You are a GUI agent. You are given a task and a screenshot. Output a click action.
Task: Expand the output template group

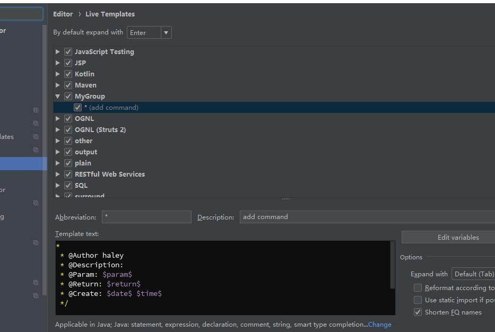tap(57, 152)
